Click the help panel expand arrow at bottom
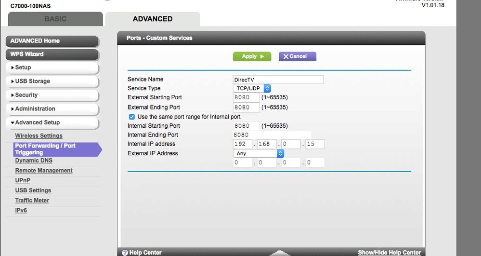This screenshot has width=481, height=256. [279, 253]
